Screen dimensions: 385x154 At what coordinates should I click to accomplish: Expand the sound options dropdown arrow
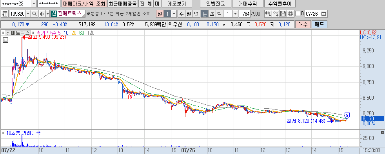(47, 14)
